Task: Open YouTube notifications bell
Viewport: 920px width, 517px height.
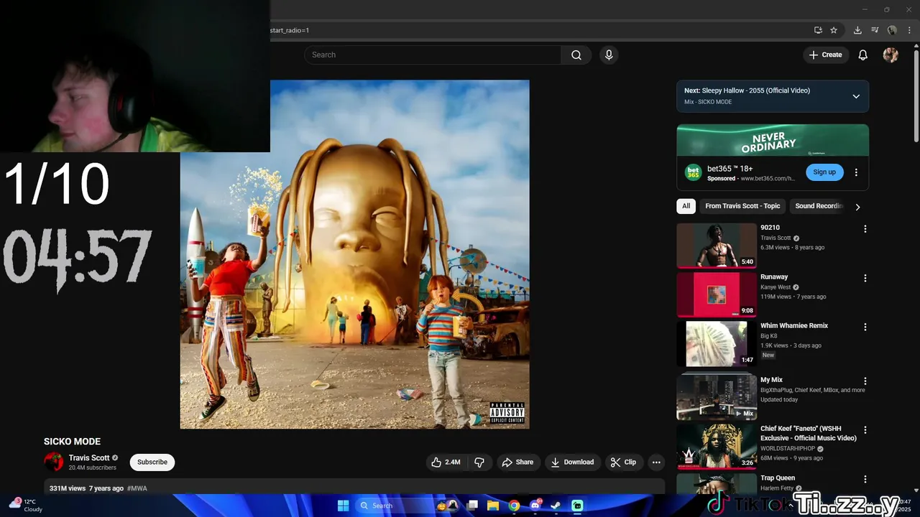Action: point(863,55)
